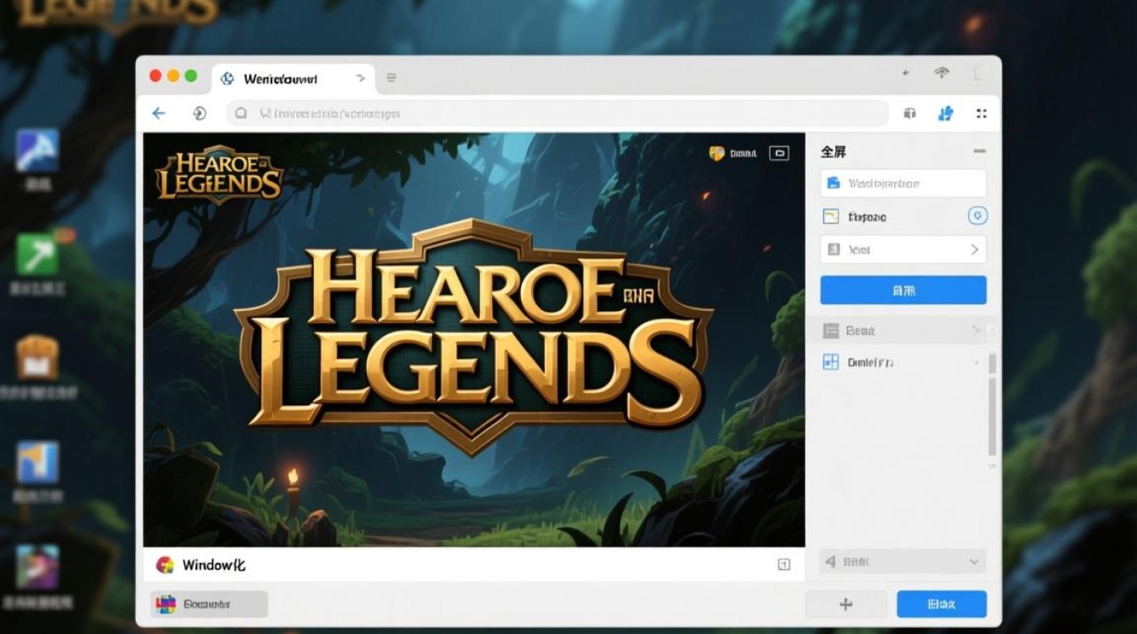The image size is (1137, 634).
Task: Click the speaker icon in bottom dropdown
Action: [830, 561]
